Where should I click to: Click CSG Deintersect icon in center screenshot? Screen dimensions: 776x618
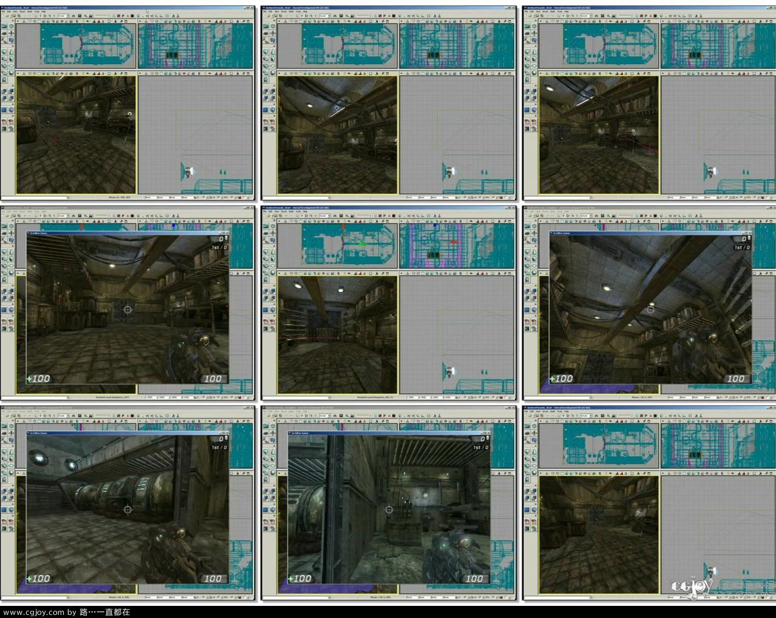pyautogui.click(x=273, y=297)
